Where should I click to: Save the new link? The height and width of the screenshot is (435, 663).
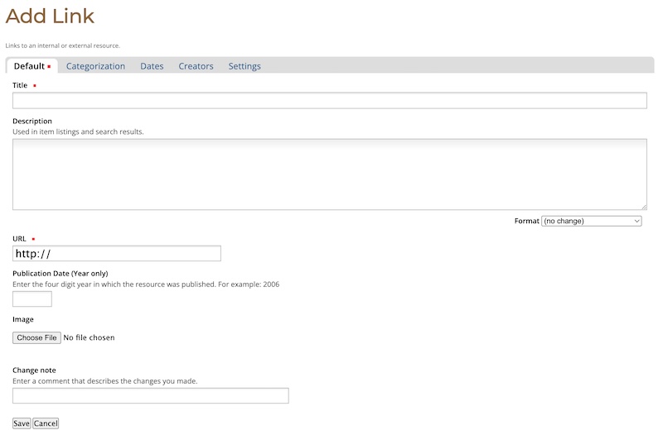22,423
